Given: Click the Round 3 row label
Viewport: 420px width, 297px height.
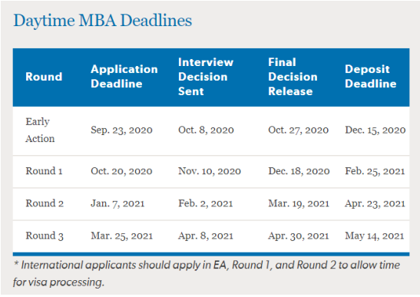Looking at the screenshot, I should pyautogui.click(x=45, y=236).
